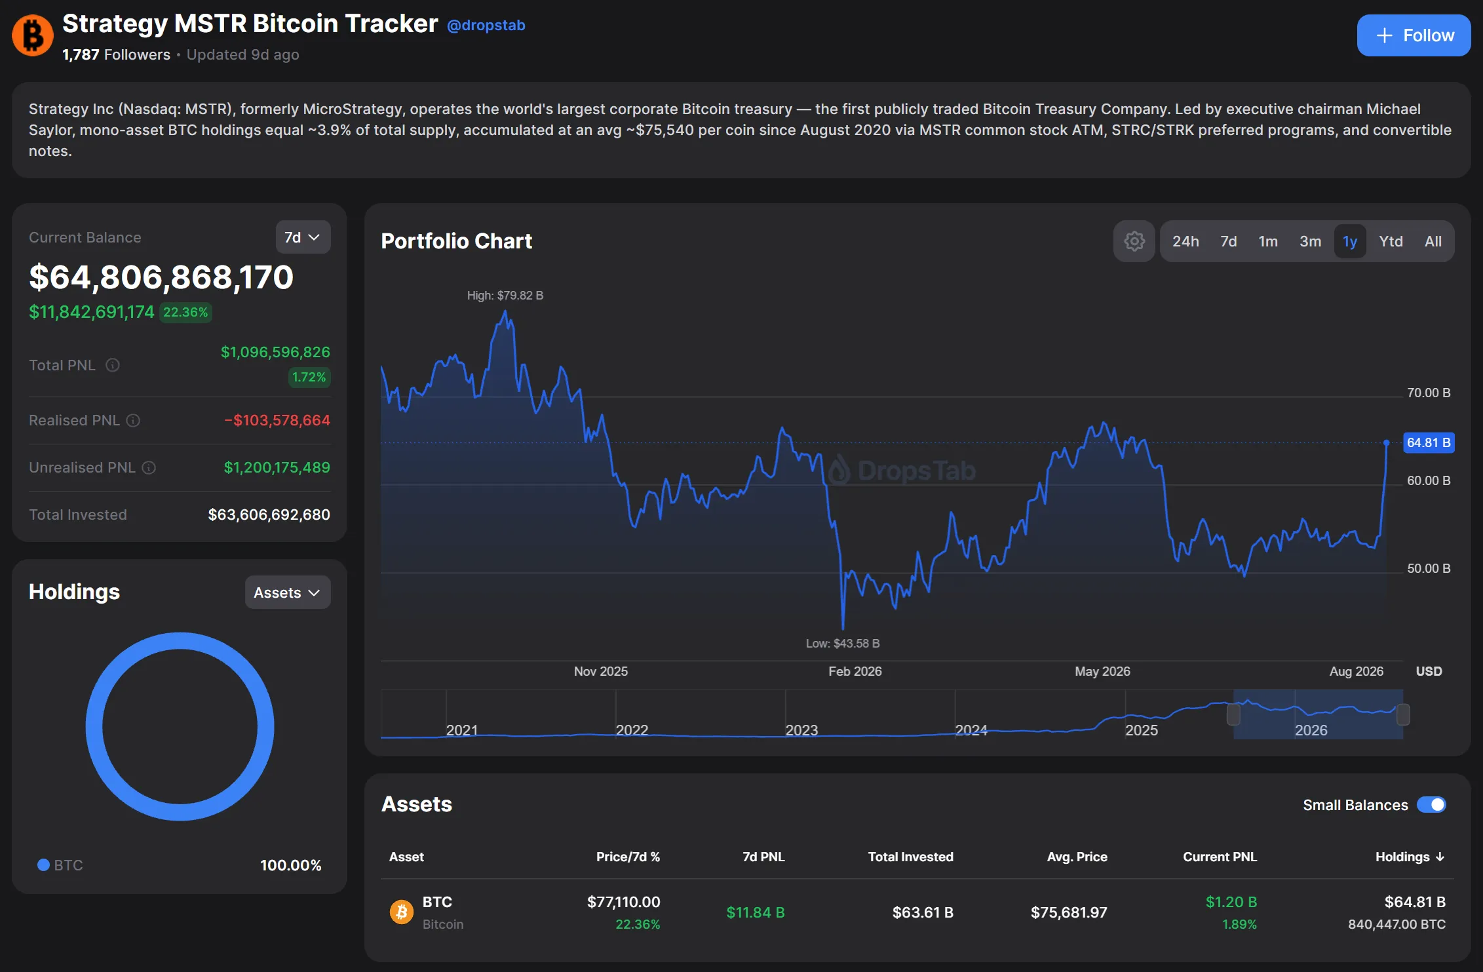Sort by Price/7d % column header

628,857
